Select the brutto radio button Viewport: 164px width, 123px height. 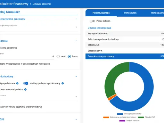[x=69, y=56]
